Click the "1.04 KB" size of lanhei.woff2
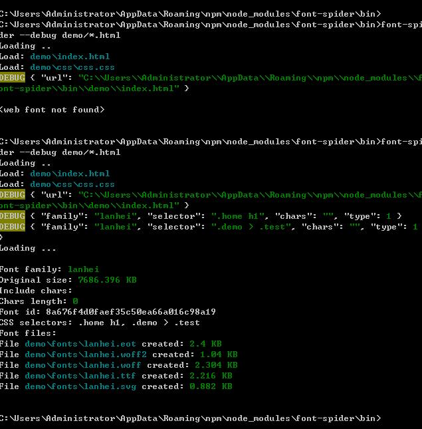Viewport: 422px width, 429px height. pos(219,355)
